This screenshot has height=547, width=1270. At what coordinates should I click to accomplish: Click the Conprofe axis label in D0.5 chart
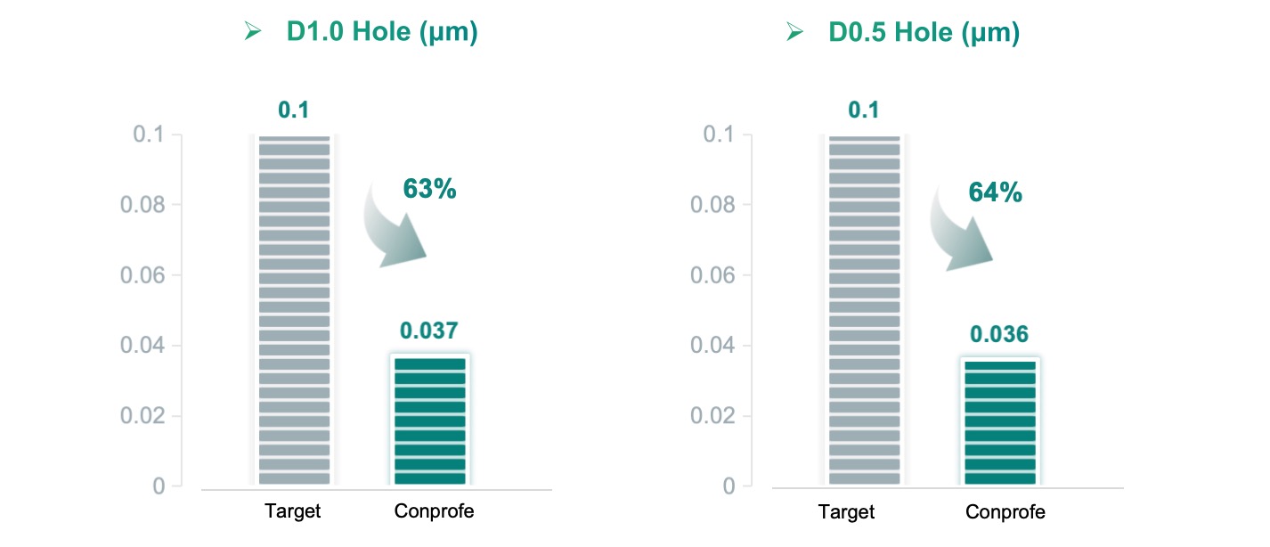(x=1005, y=512)
